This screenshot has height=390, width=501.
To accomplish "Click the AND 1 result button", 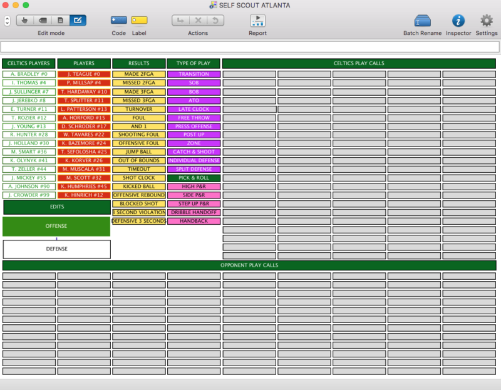I will (139, 126).
